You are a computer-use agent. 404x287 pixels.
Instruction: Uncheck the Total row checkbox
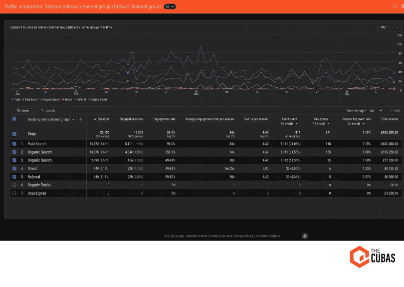[x=13, y=134]
